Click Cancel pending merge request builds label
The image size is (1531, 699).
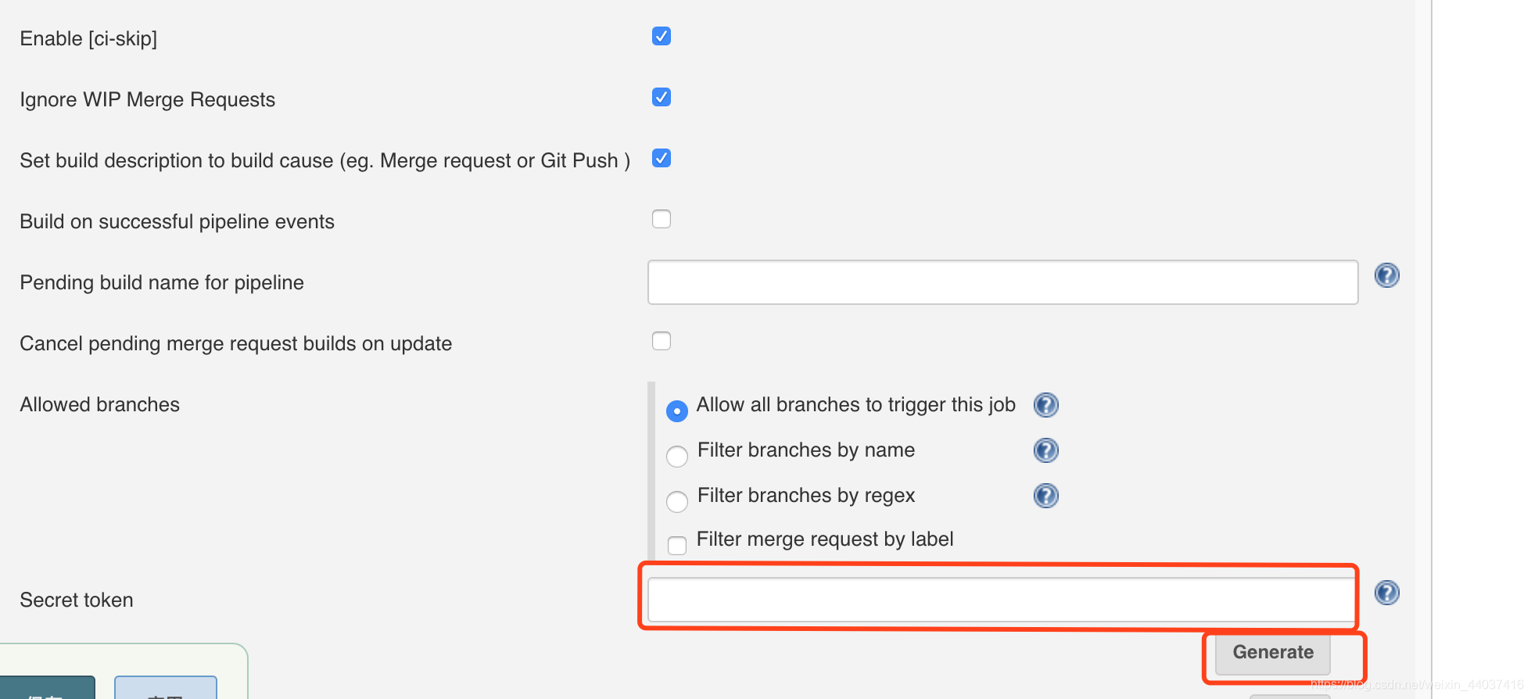click(x=236, y=343)
